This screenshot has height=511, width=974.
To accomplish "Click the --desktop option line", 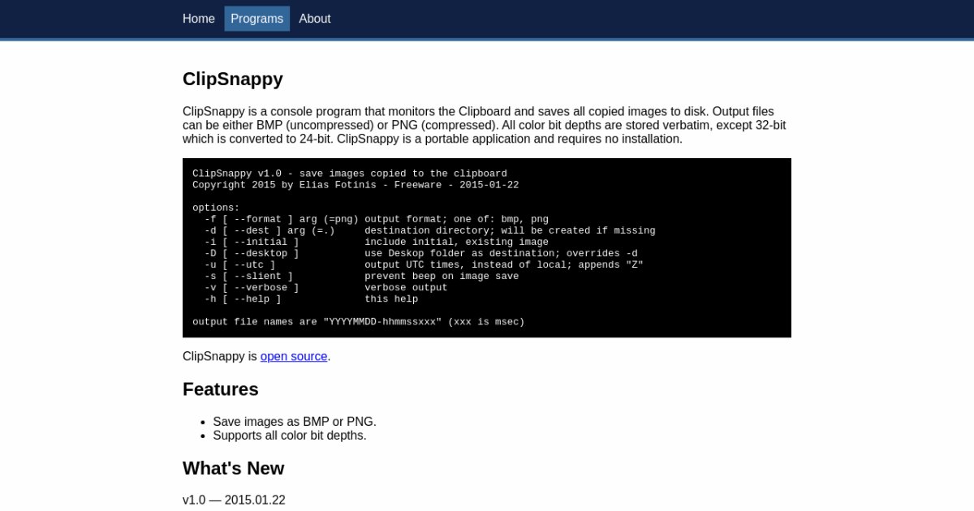I will coord(415,253).
